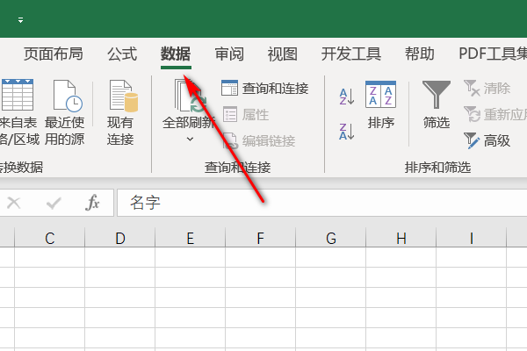Sort ascending A to Z

[347, 97]
